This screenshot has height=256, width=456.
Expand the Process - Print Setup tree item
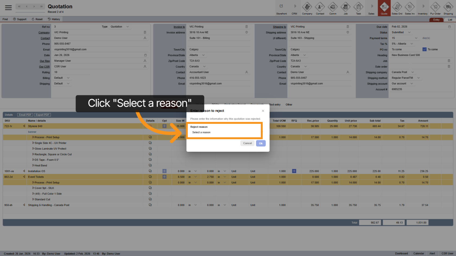click(33, 137)
